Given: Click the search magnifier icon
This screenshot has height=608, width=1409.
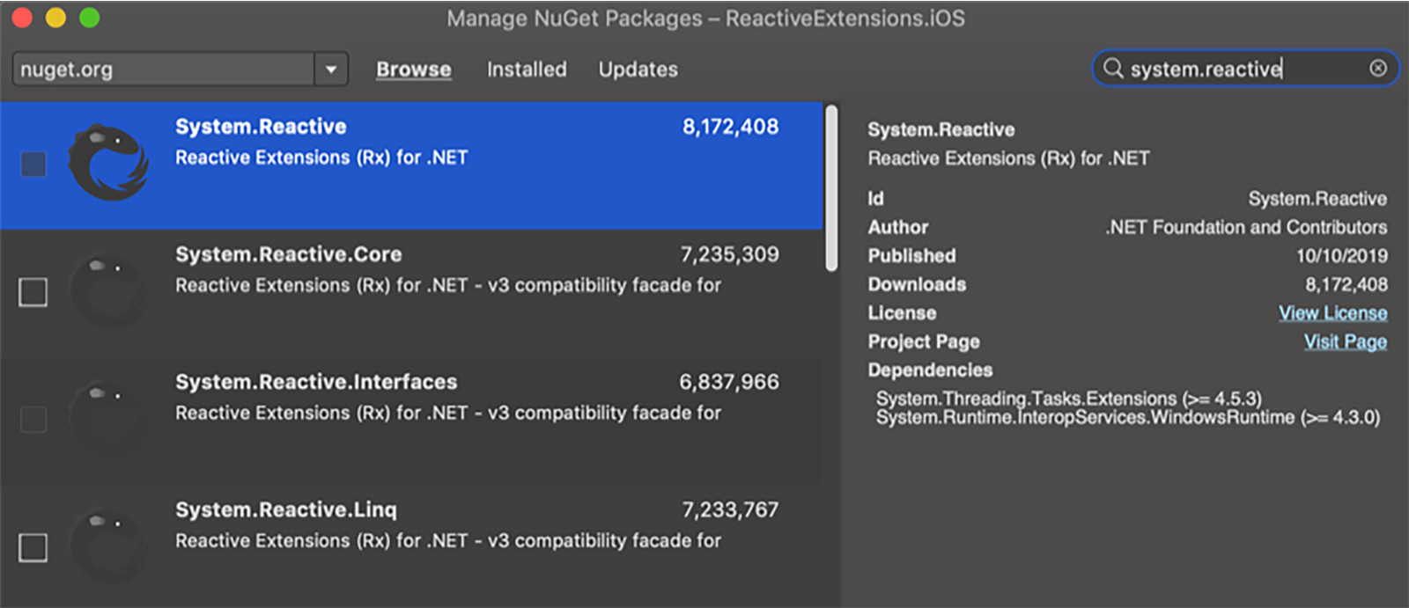Looking at the screenshot, I should (x=1113, y=69).
